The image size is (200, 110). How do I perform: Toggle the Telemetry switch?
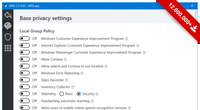click(x=25, y=94)
